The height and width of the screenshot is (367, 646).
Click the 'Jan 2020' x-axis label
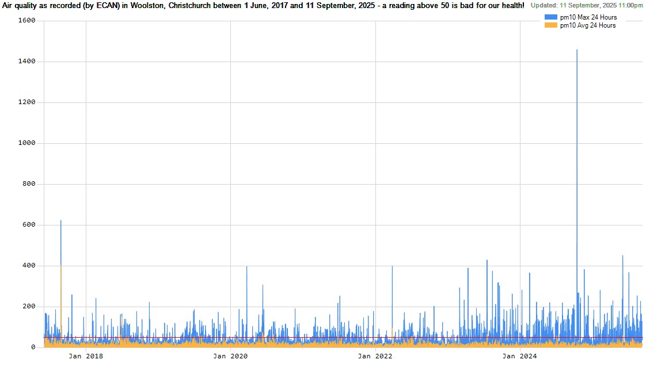click(x=230, y=356)
